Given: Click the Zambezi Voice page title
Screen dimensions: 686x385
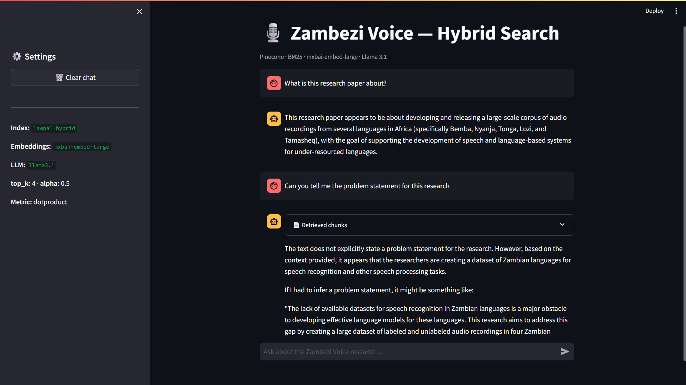Looking at the screenshot, I should [x=425, y=33].
